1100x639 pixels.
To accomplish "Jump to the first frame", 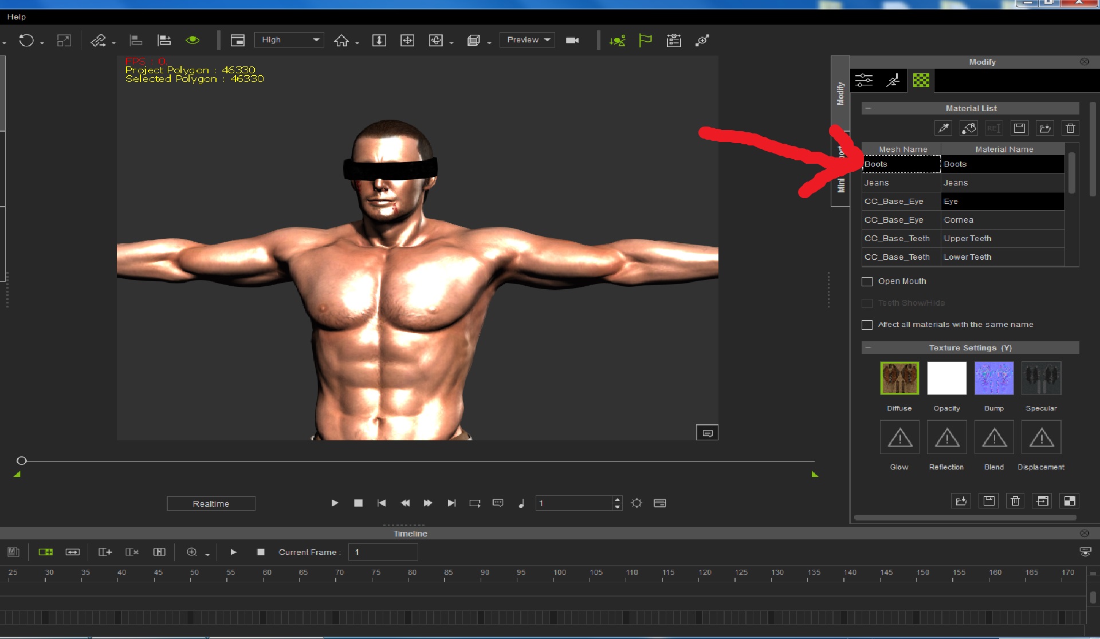I will tap(382, 503).
